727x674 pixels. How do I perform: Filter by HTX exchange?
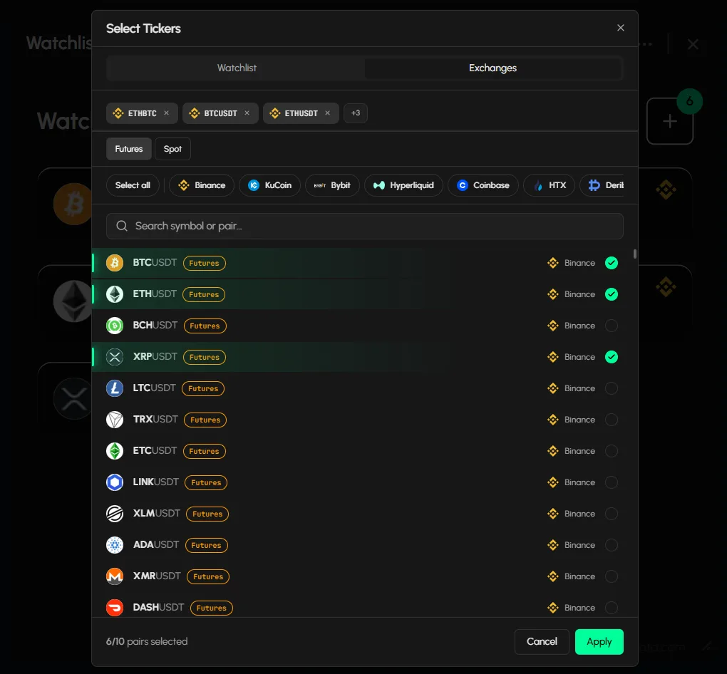tap(549, 185)
